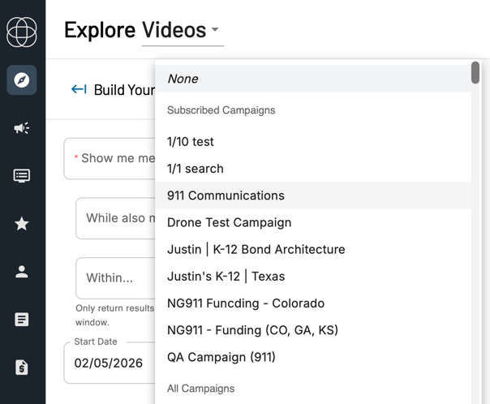Open the star favorites sidebar icon
This screenshot has width=490, height=404.
[22, 224]
